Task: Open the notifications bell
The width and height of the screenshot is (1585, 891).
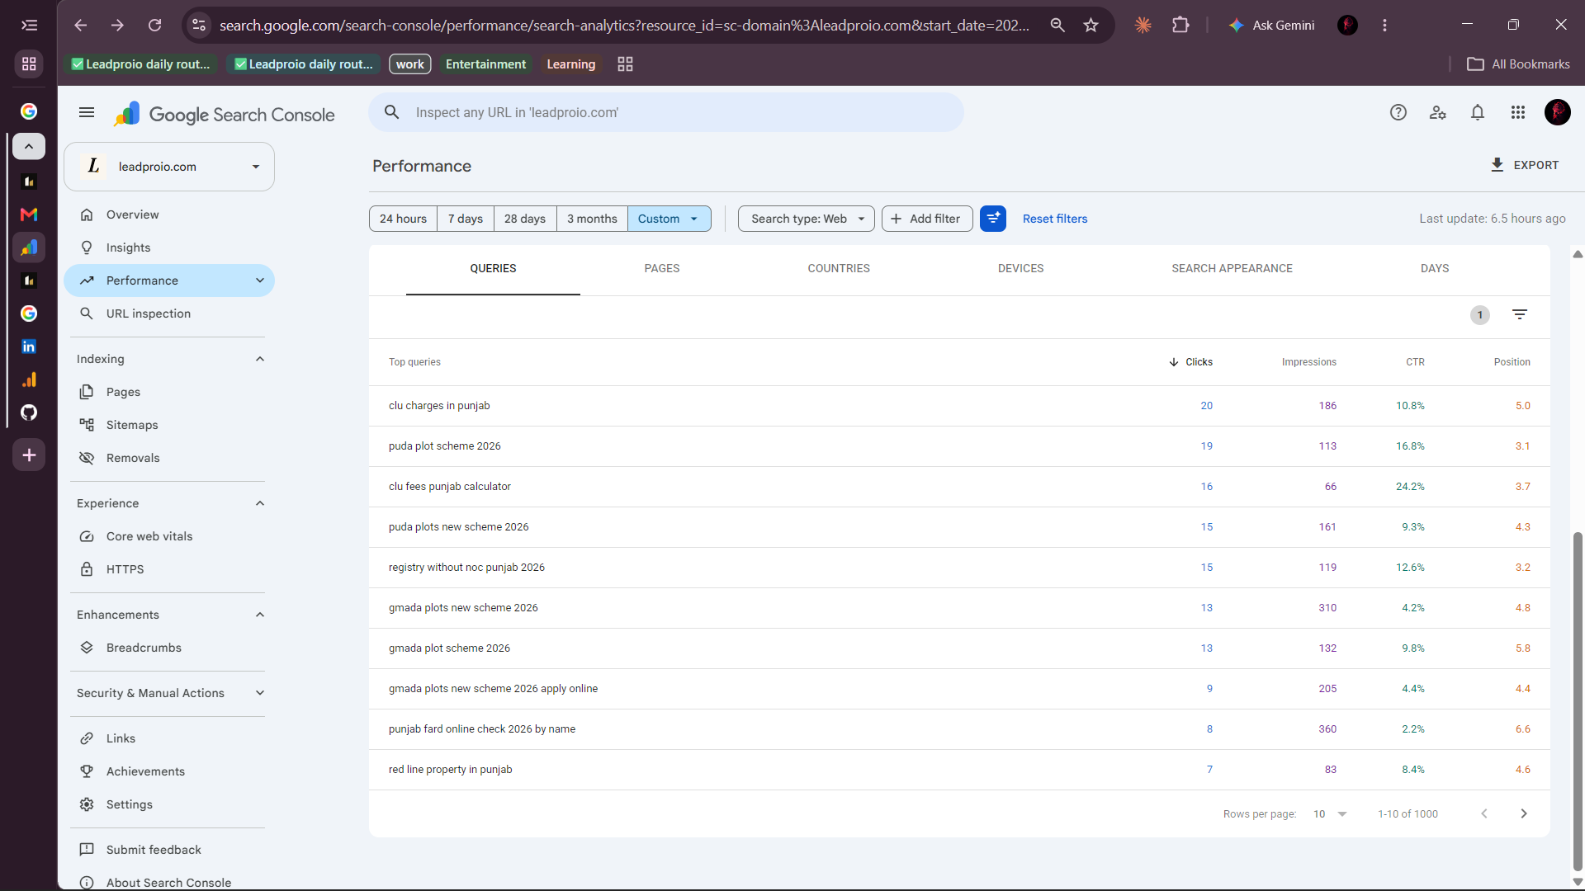Action: [1478, 113]
